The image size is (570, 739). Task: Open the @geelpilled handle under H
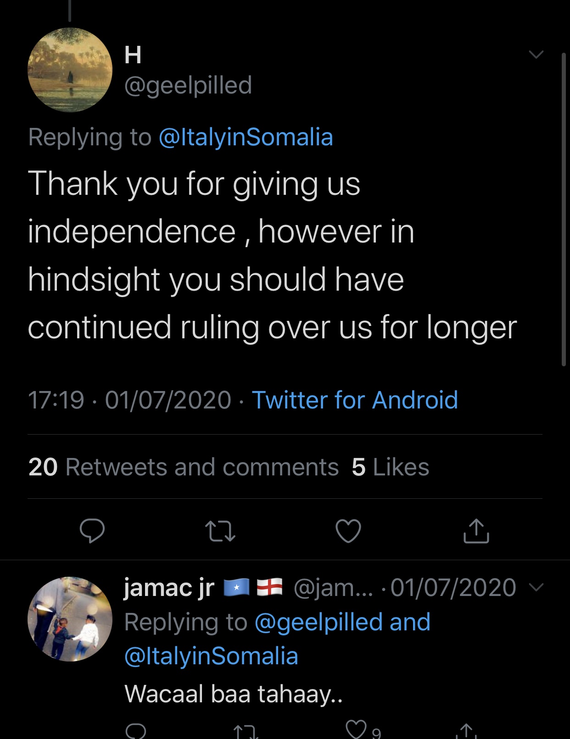188,85
